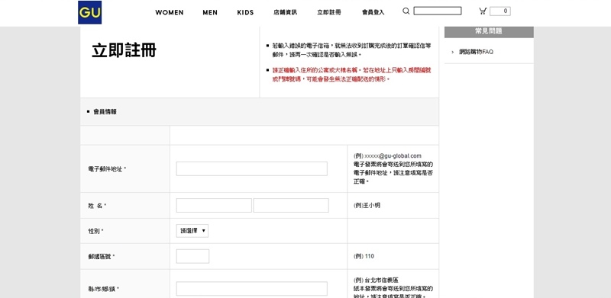Viewport: 611px width, 298px height.
Task: Go to 會員登入
Action: click(x=373, y=12)
